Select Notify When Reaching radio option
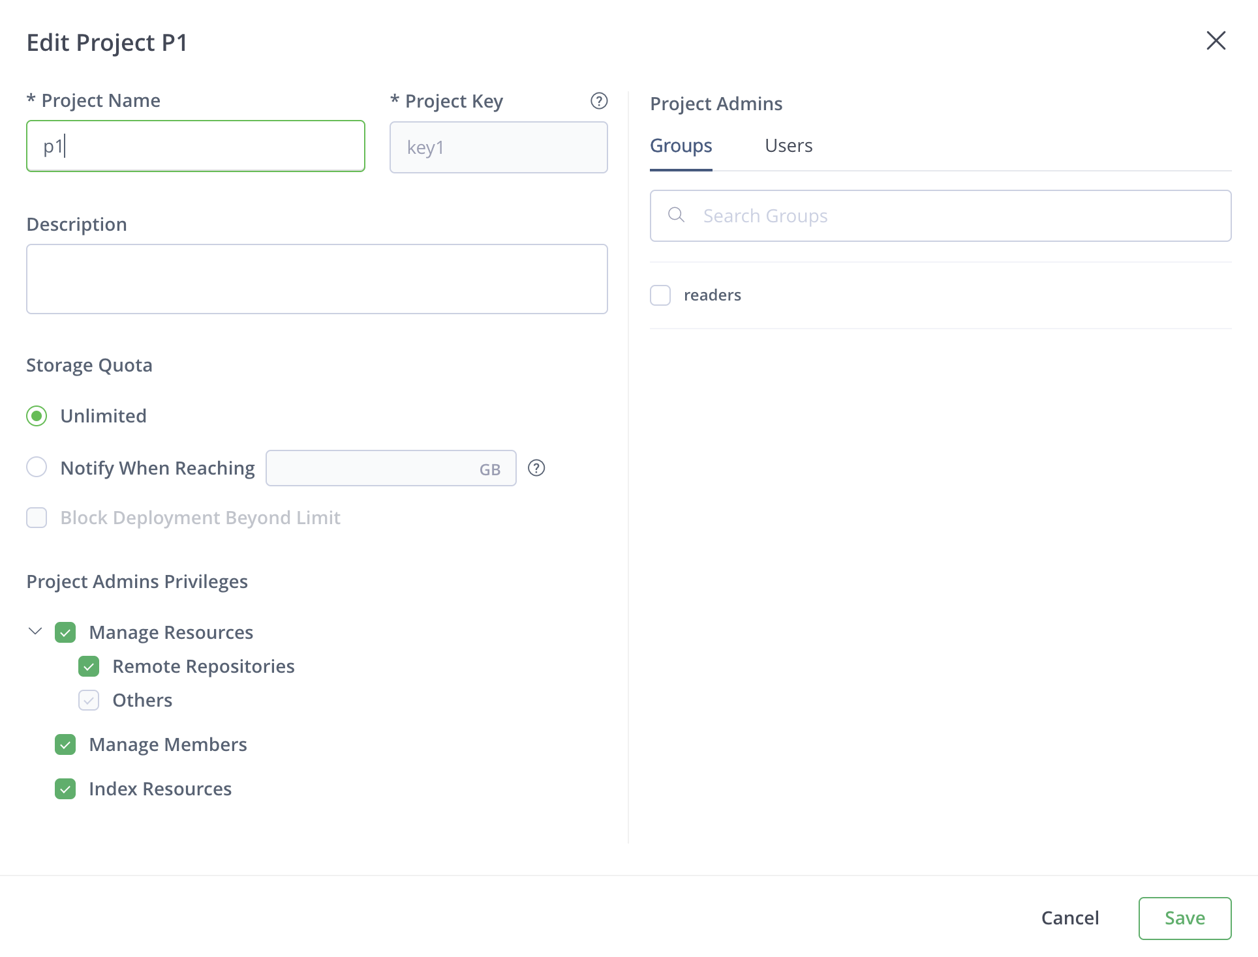Screen dimensions: 1258x957 (37, 467)
